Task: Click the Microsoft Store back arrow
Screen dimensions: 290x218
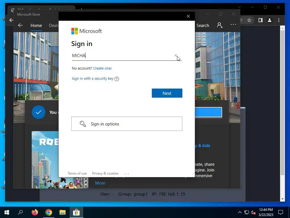Action: [x=20, y=25]
